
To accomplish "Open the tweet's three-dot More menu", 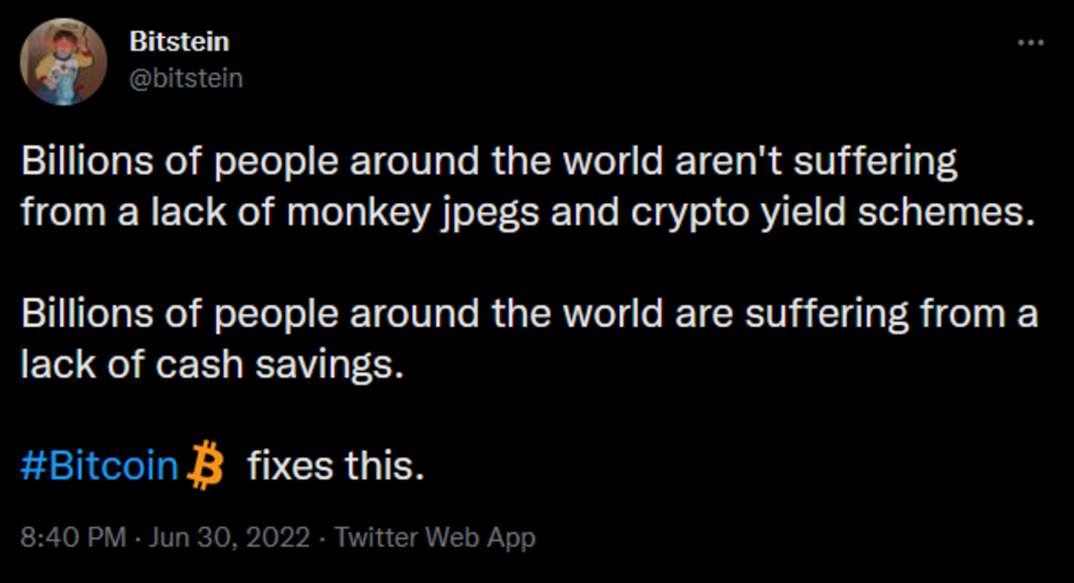I will [1031, 43].
